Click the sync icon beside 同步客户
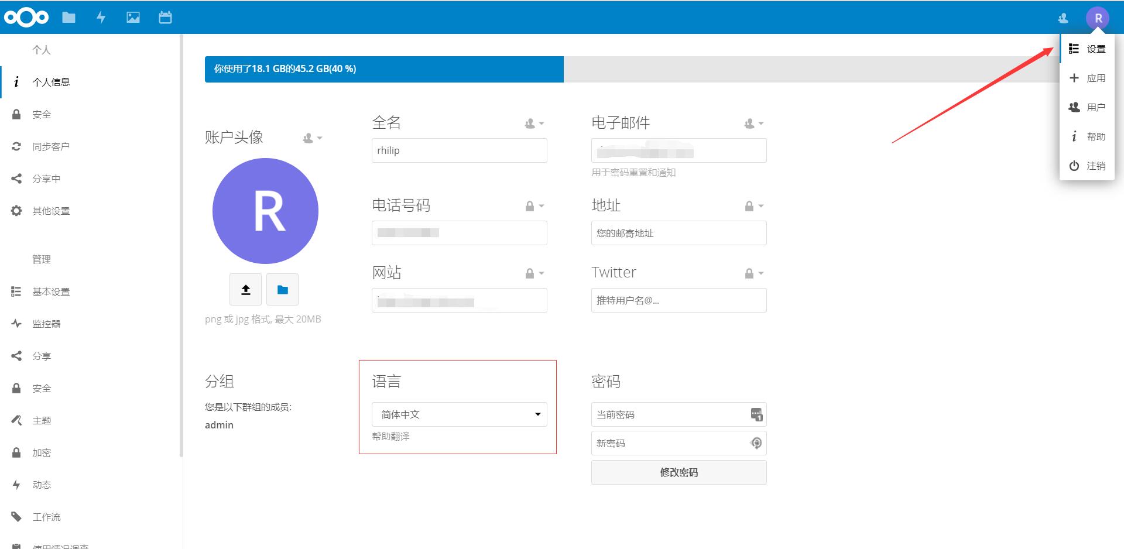The height and width of the screenshot is (549, 1124). pyautogui.click(x=16, y=146)
